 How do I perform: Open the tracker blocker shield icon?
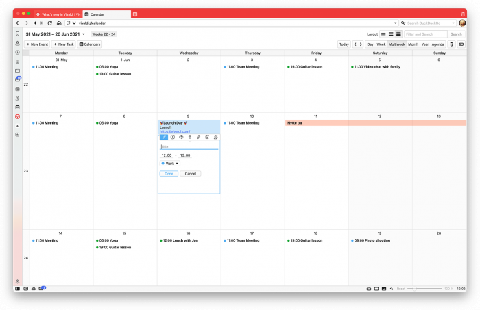click(x=69, y=23)
